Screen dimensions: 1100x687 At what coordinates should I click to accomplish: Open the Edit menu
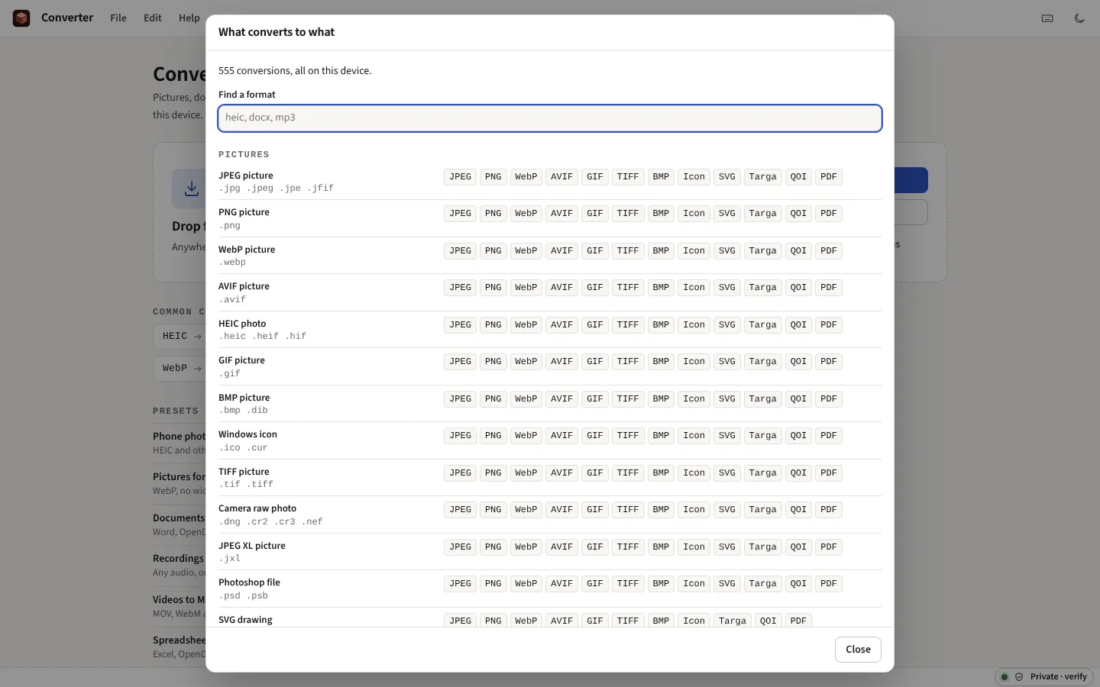[x=153, y=18]
